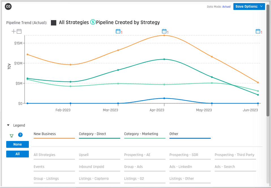Open the Jun-2023 calendar event marker
Viewport: 271px width, 188px height.
tap(258, 31)
